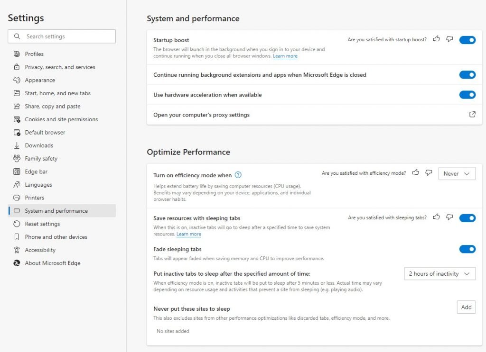486x352 pixels.
Task: Give thumbs down for sleeping tabs
Action: coord(449,217)
